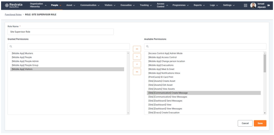Open the Tracking dropdown menu

coord(146,5)
